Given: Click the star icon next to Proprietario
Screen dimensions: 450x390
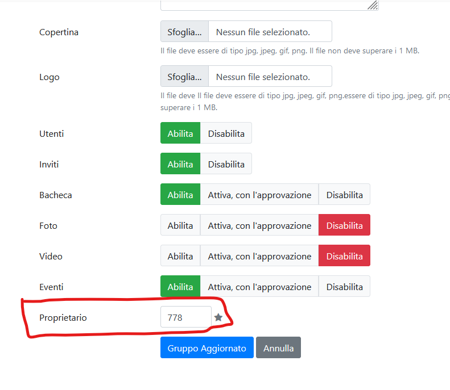Looking at the screenshot, I should point(218,317).
